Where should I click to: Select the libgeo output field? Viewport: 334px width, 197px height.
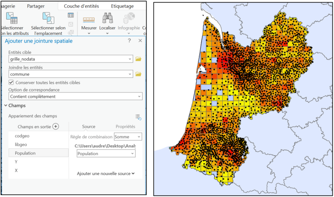(x=21, y=145)
